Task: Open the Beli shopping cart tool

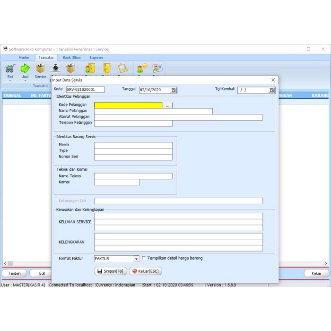Action: point(10,69)
